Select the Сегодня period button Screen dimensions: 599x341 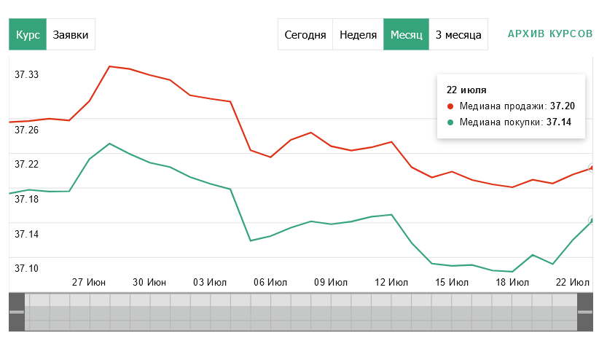pos(305,34)
